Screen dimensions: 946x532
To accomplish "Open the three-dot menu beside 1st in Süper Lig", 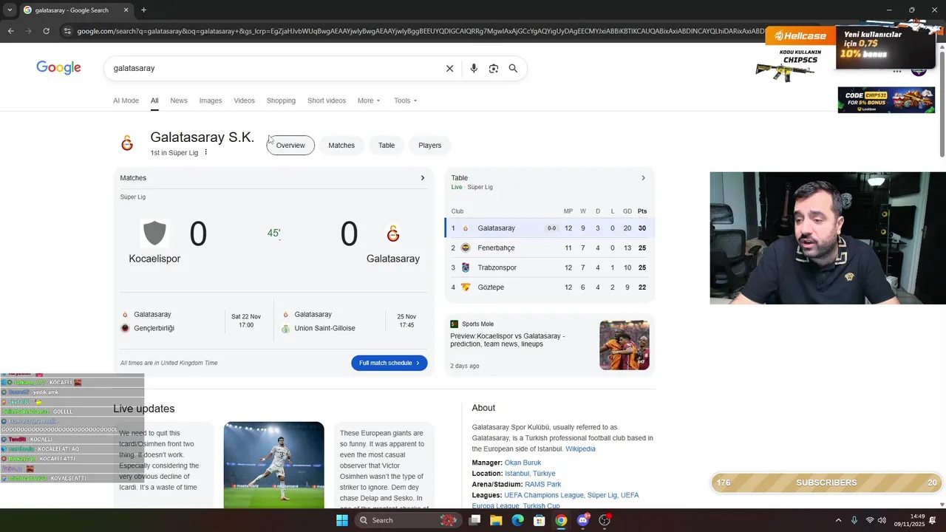I will point(206,152).
